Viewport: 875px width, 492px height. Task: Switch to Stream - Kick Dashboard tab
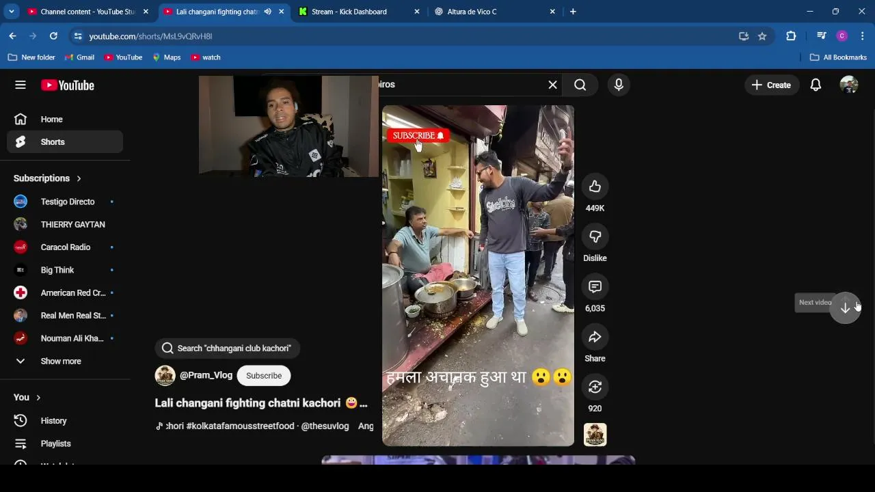(x=349, y=12)
